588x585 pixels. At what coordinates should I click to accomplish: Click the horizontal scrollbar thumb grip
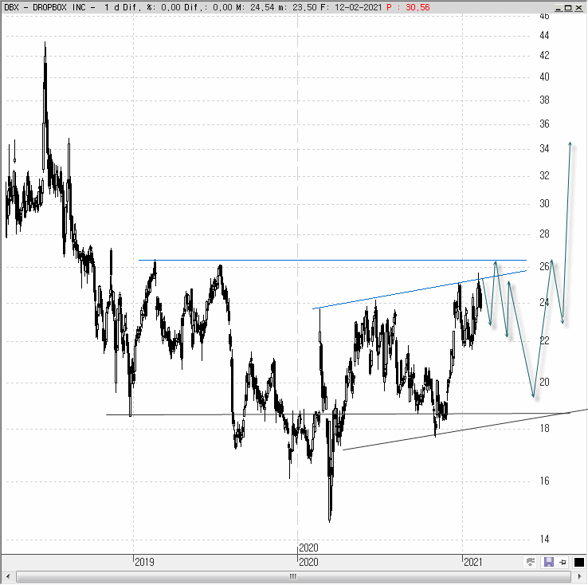click(293, 576)
